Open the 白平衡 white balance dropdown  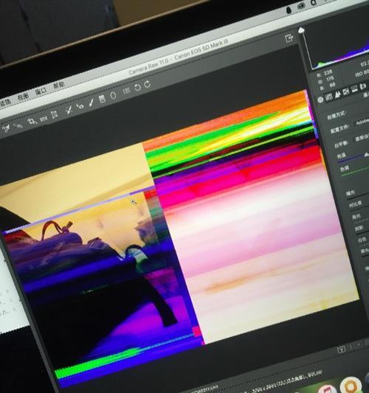tap(362, 138)
